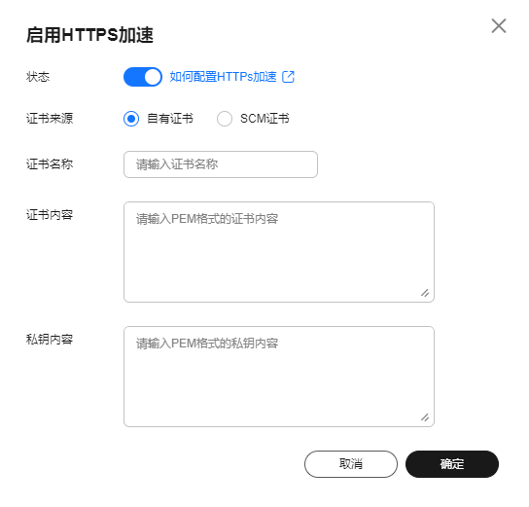The image size is (529, 507).
Task: Select the SCM证书 radio circle
Action: point(225,119)
